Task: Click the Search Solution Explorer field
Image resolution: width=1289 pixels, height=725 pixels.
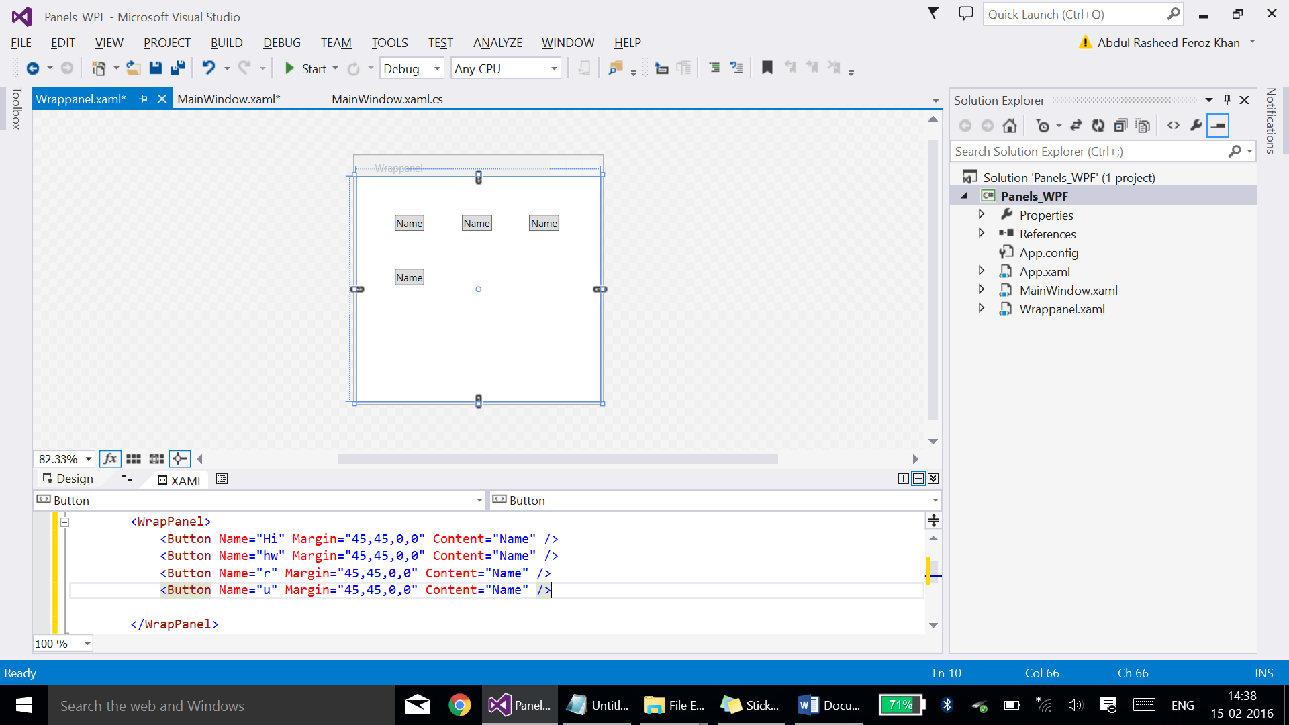Action: 1088,152
